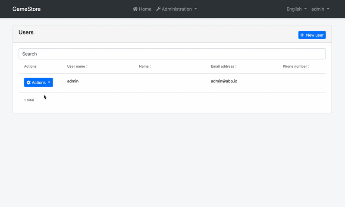
Task: Open the English language dropdown
Action: [x=296, y=9]
